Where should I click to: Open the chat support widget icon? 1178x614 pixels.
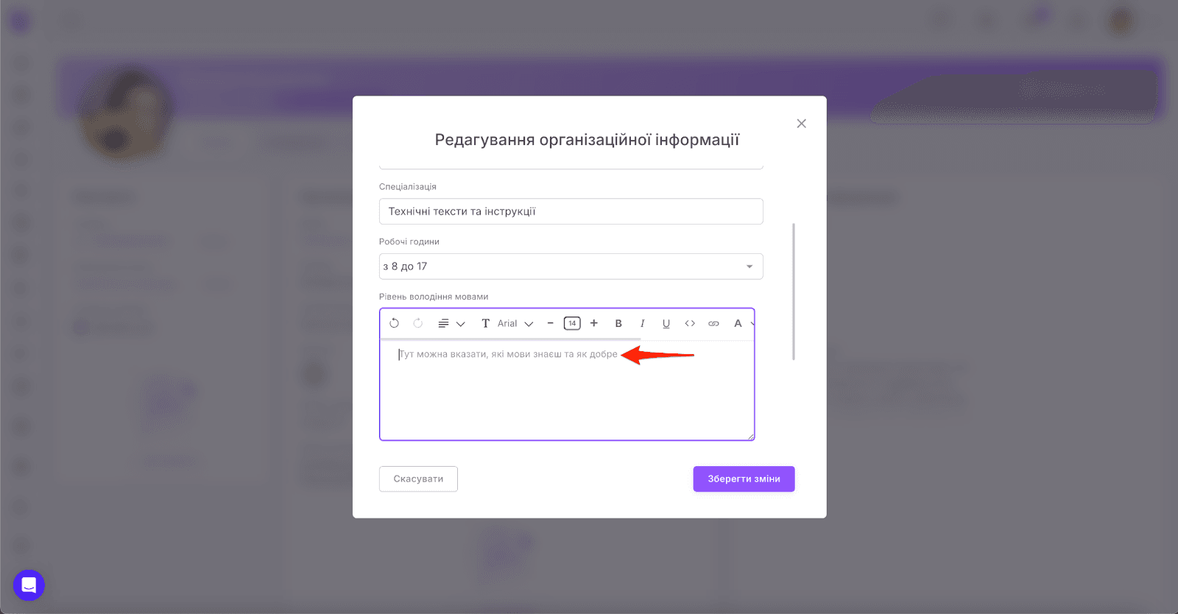click(x=29, y=585)
